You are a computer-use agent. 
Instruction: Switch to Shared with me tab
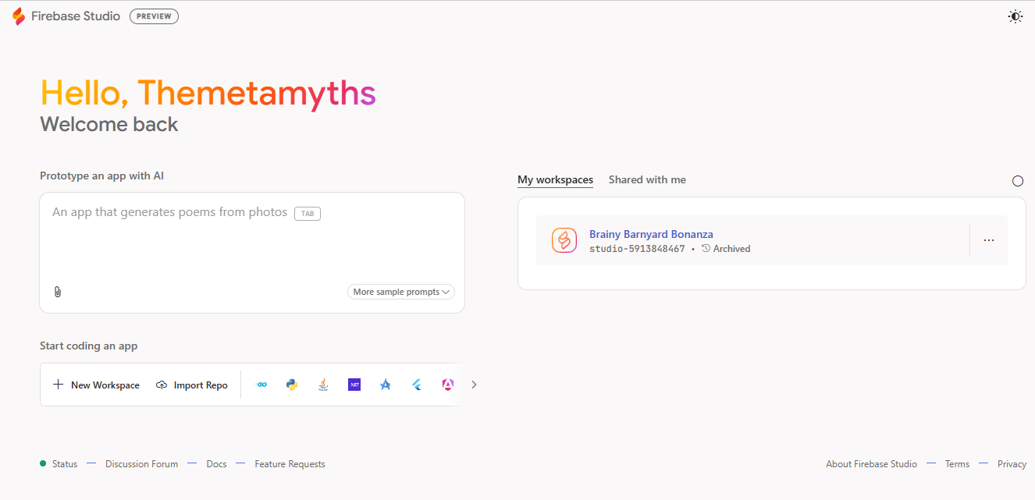[647, 180]
